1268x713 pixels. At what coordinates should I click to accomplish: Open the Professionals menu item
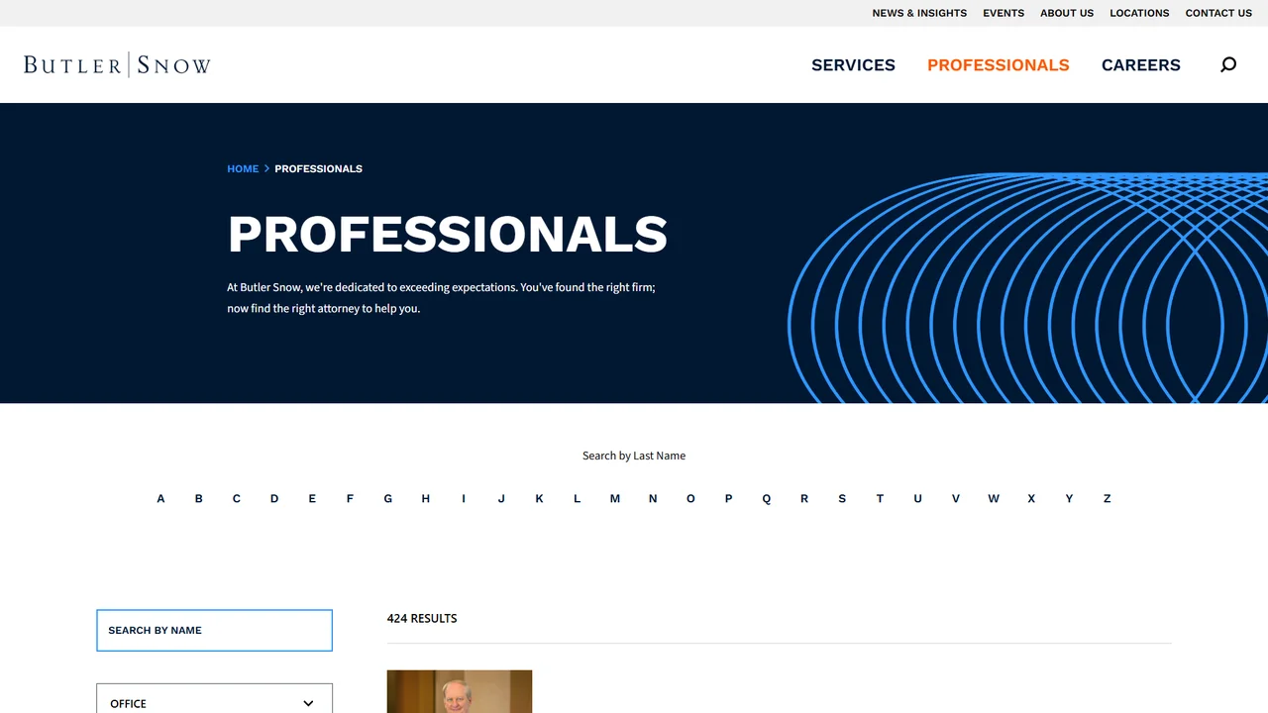click(x=998, y=65)
